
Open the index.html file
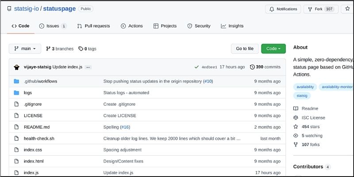pyautogui.click(x=34, y=161)
